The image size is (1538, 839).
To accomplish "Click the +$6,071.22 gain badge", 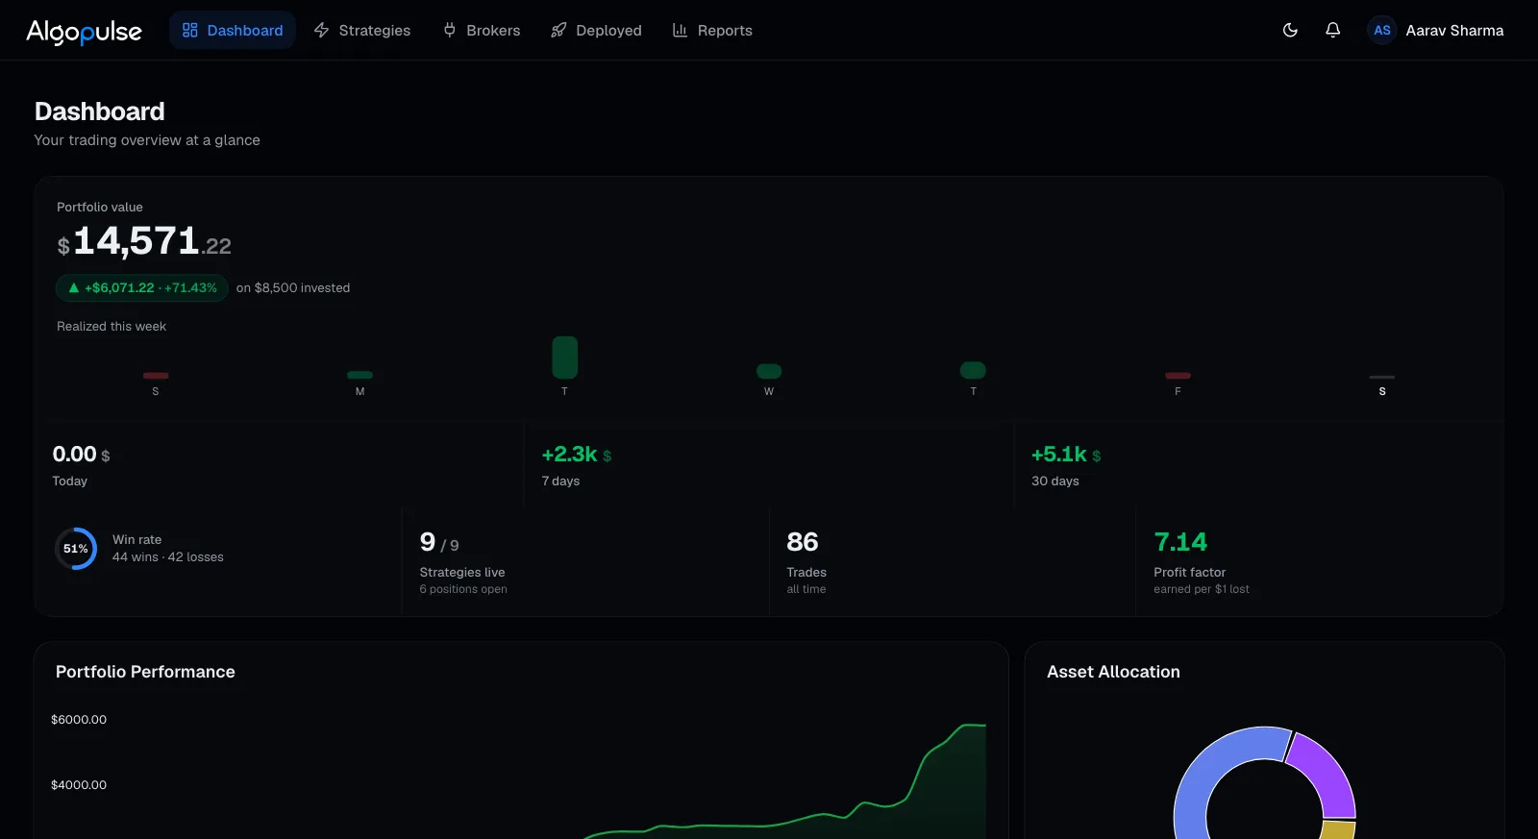I will click(x=142, y=287).
